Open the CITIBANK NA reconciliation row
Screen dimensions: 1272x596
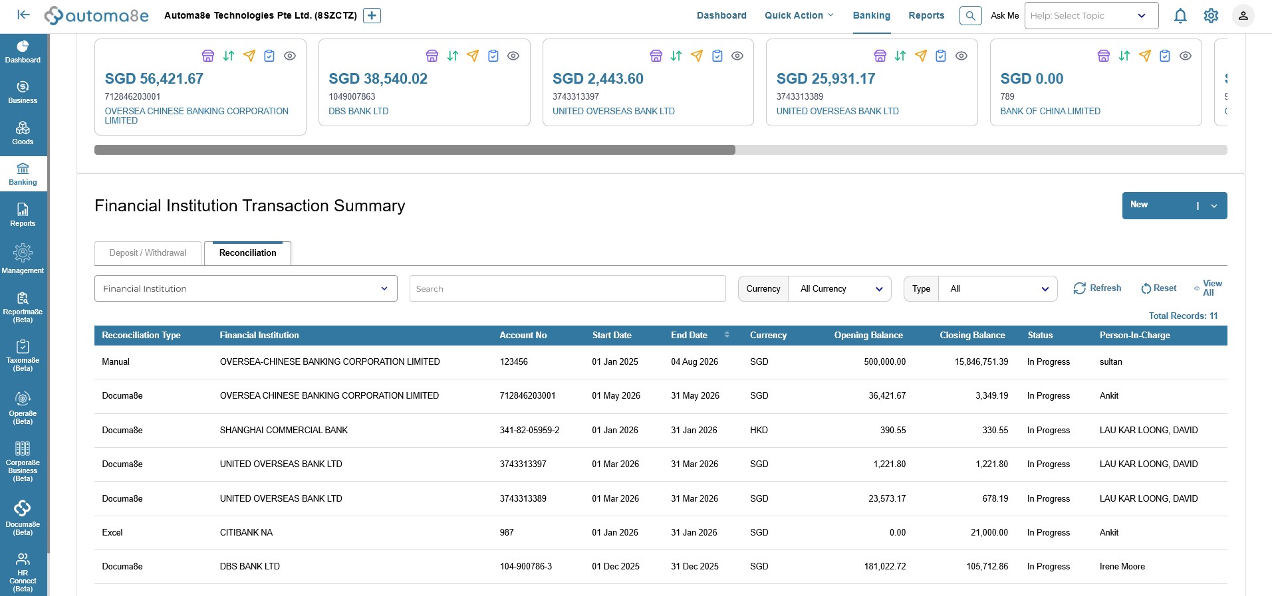660,533
